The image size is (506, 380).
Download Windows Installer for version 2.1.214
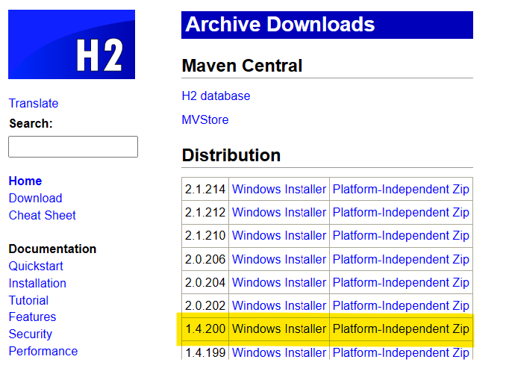click(279, 189)
